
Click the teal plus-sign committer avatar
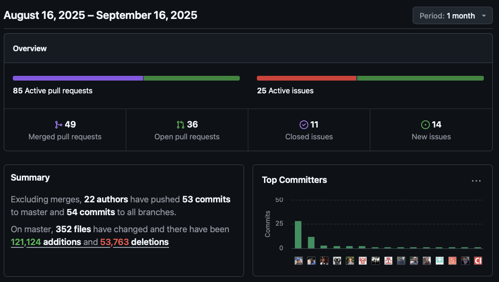(x=440, y=261)
